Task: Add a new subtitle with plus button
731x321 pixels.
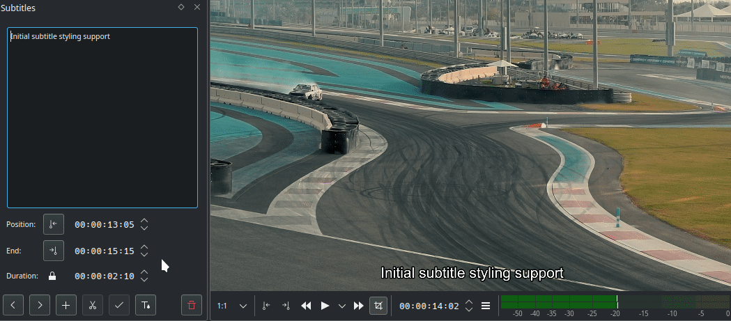Action: tap(66, 304)
